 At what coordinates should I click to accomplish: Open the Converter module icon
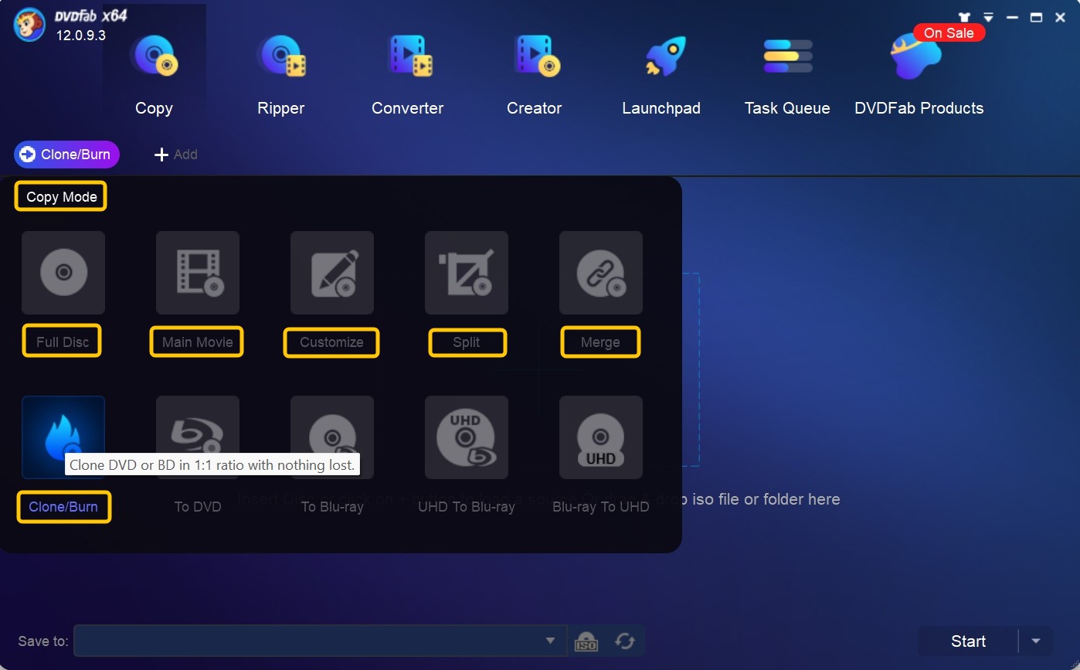pos(409,56)
